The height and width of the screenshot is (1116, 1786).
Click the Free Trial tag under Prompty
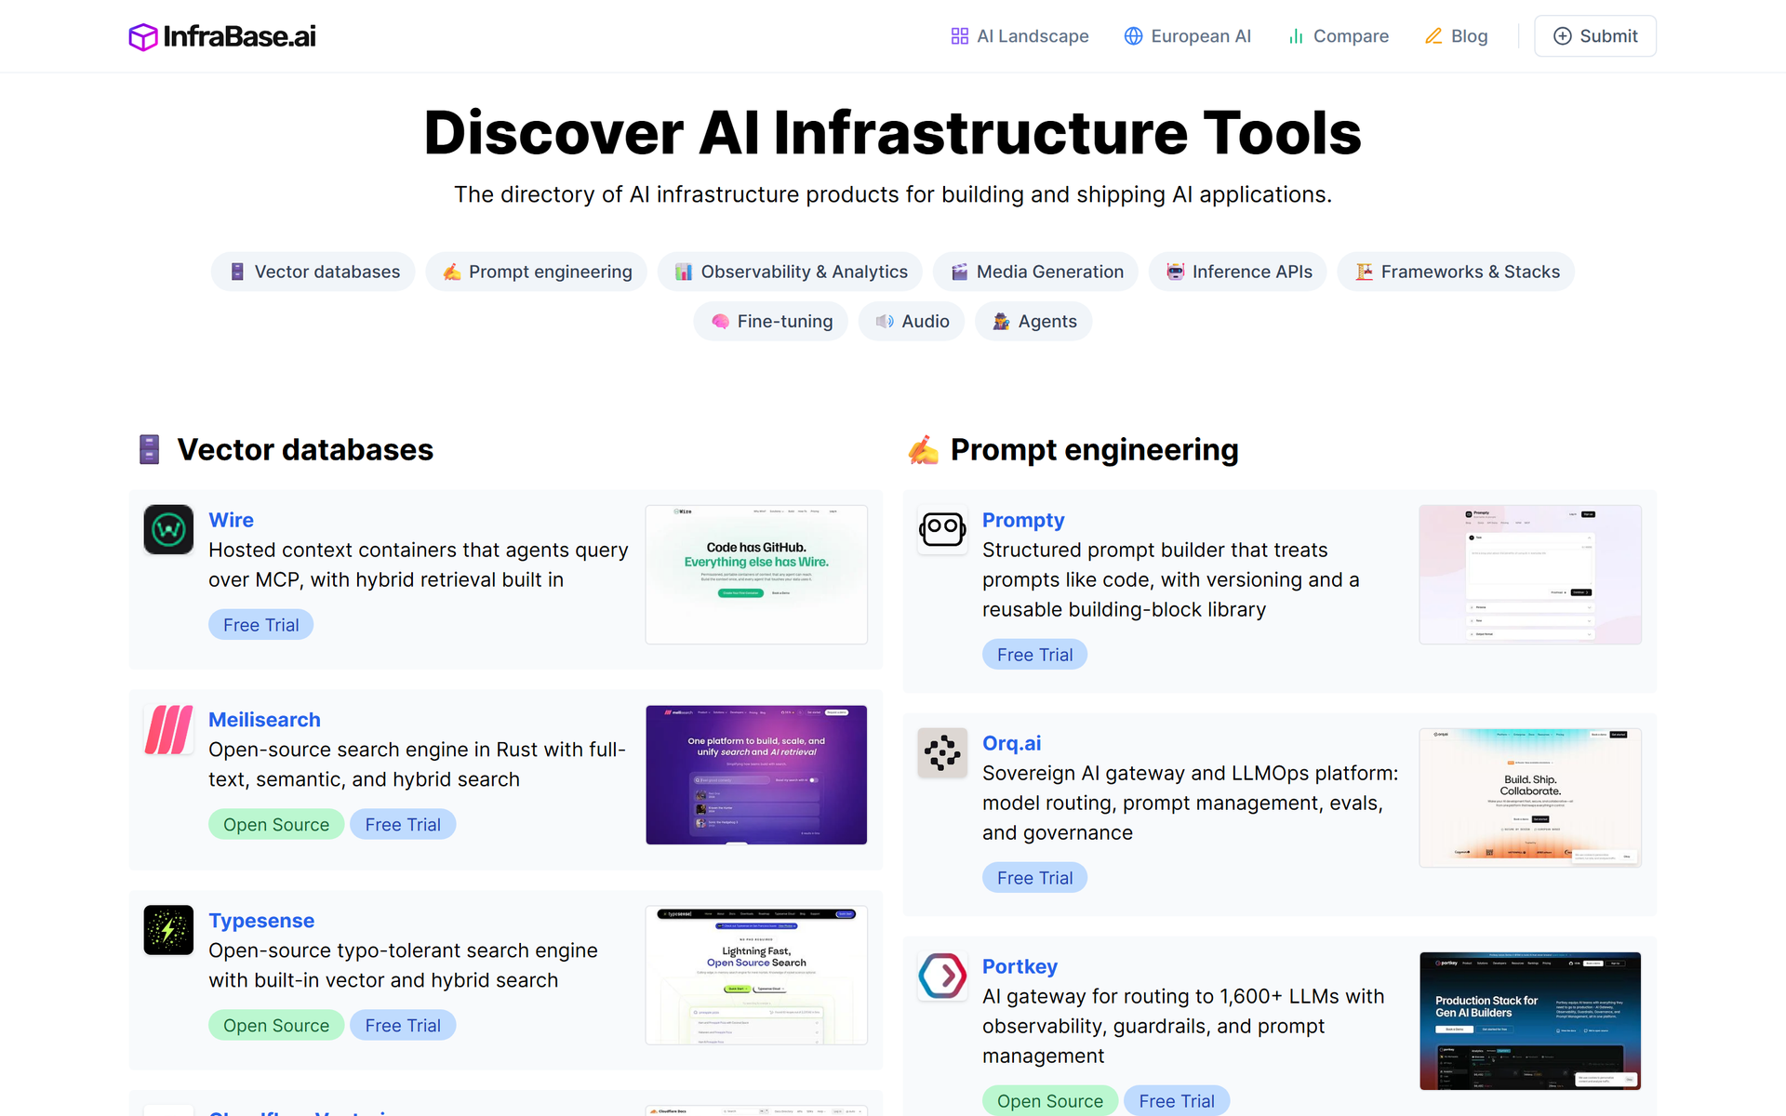coord(1034,655)
